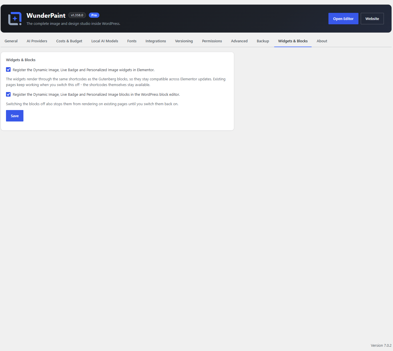393x351 pixels.
Task: Select the Local AI Models tab
Action: click(x=105, y=41)
